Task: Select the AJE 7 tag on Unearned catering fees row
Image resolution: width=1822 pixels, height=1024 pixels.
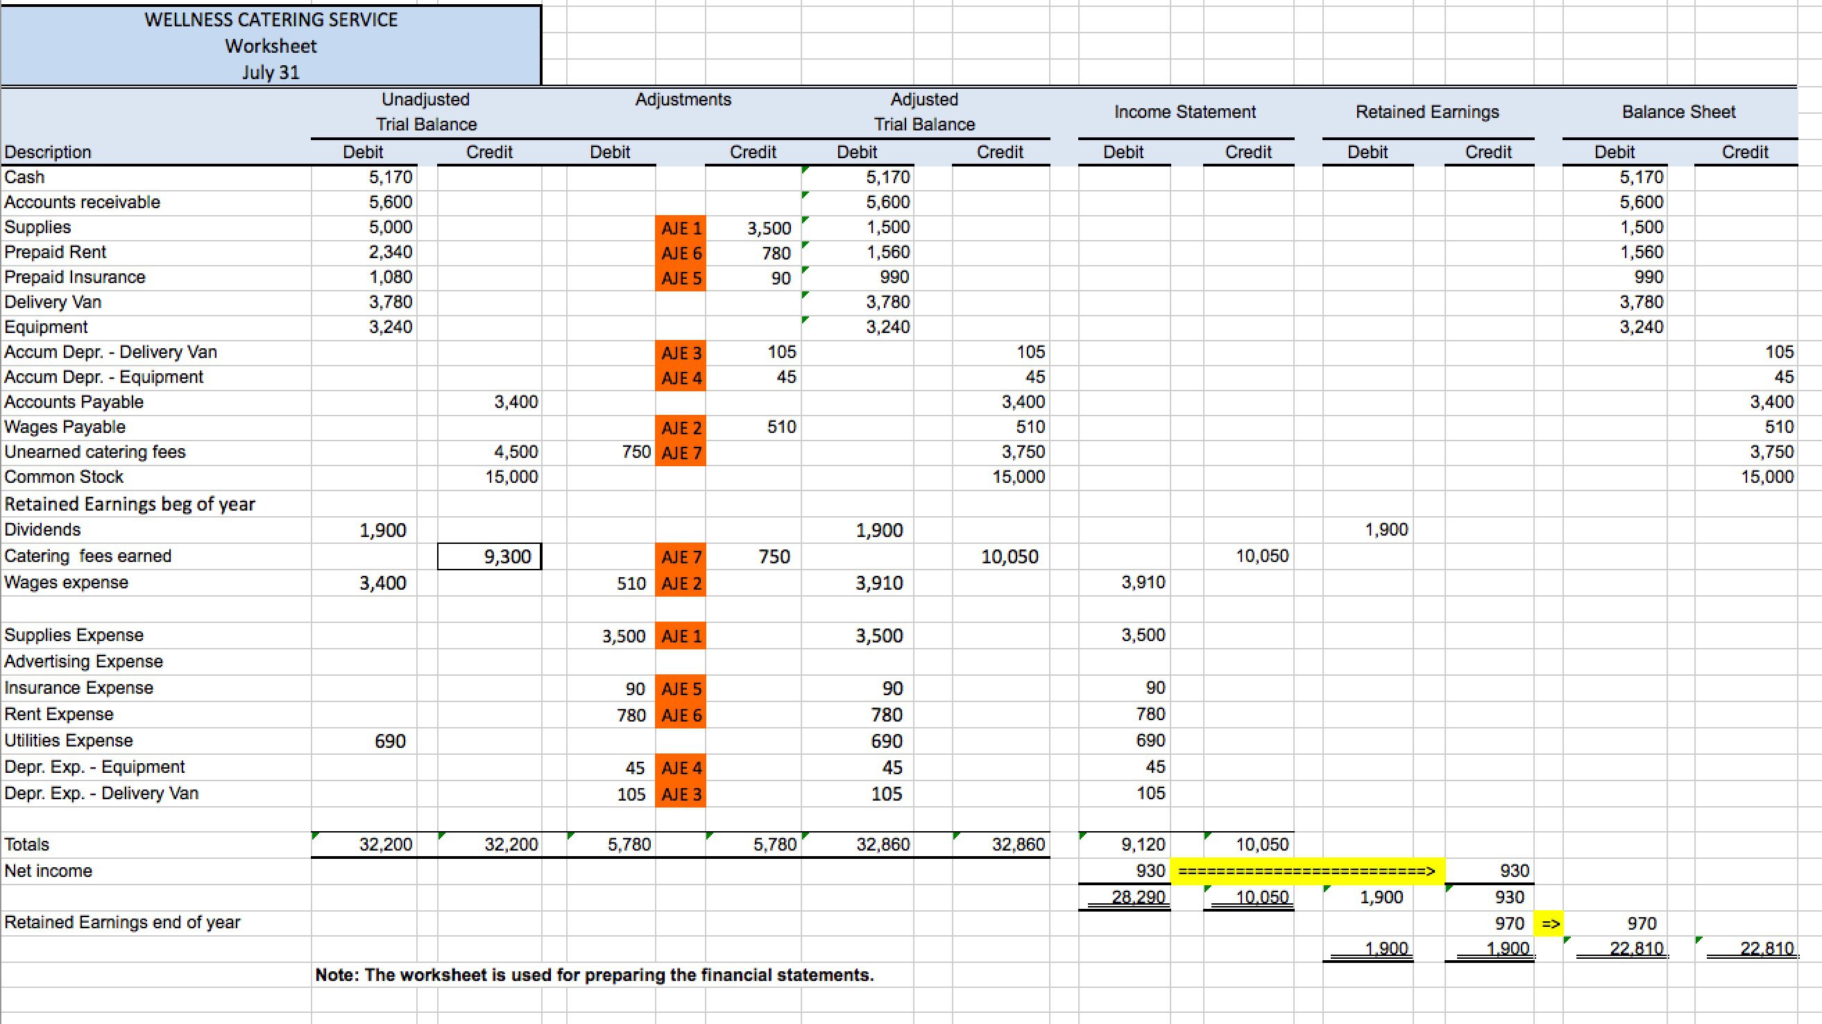Action: 681,452
